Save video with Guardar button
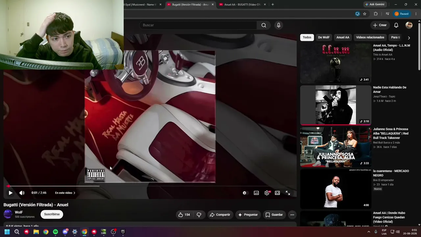 point(274,215)
